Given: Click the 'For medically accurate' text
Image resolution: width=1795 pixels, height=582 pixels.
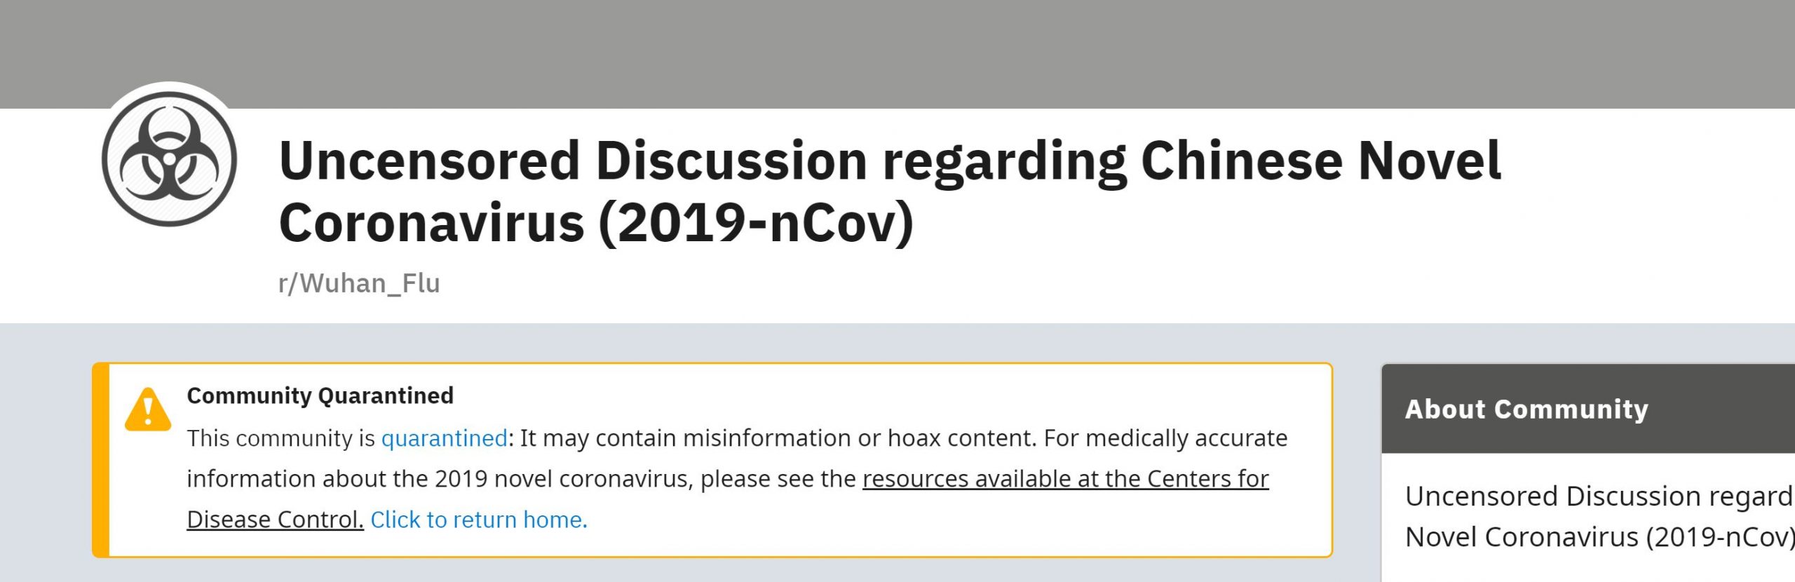Looking at the screenshot, I should pyautogui.click(x=1165, y=438).
